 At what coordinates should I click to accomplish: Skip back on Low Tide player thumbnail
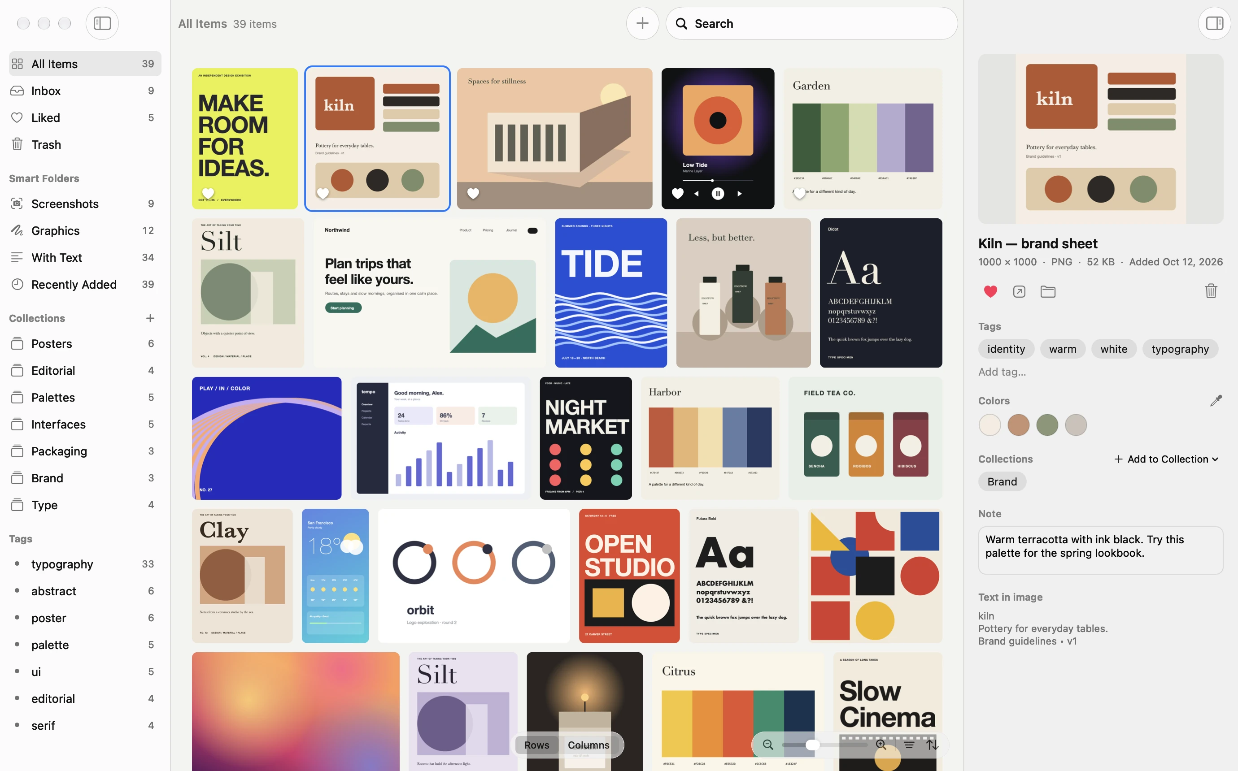[696, 194]
